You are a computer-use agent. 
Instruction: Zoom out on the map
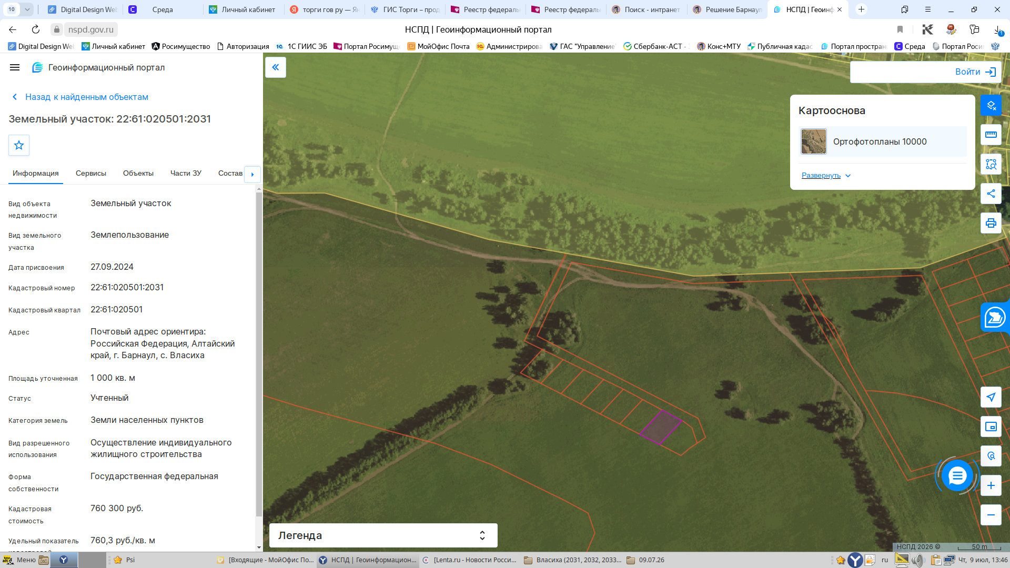[991, 515]
